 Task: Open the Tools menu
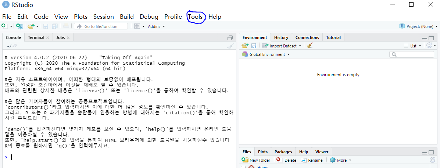(195, 17)
